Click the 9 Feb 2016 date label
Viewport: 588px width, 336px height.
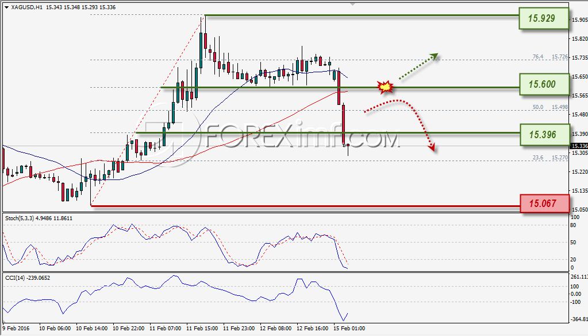(x=16, y=329)
